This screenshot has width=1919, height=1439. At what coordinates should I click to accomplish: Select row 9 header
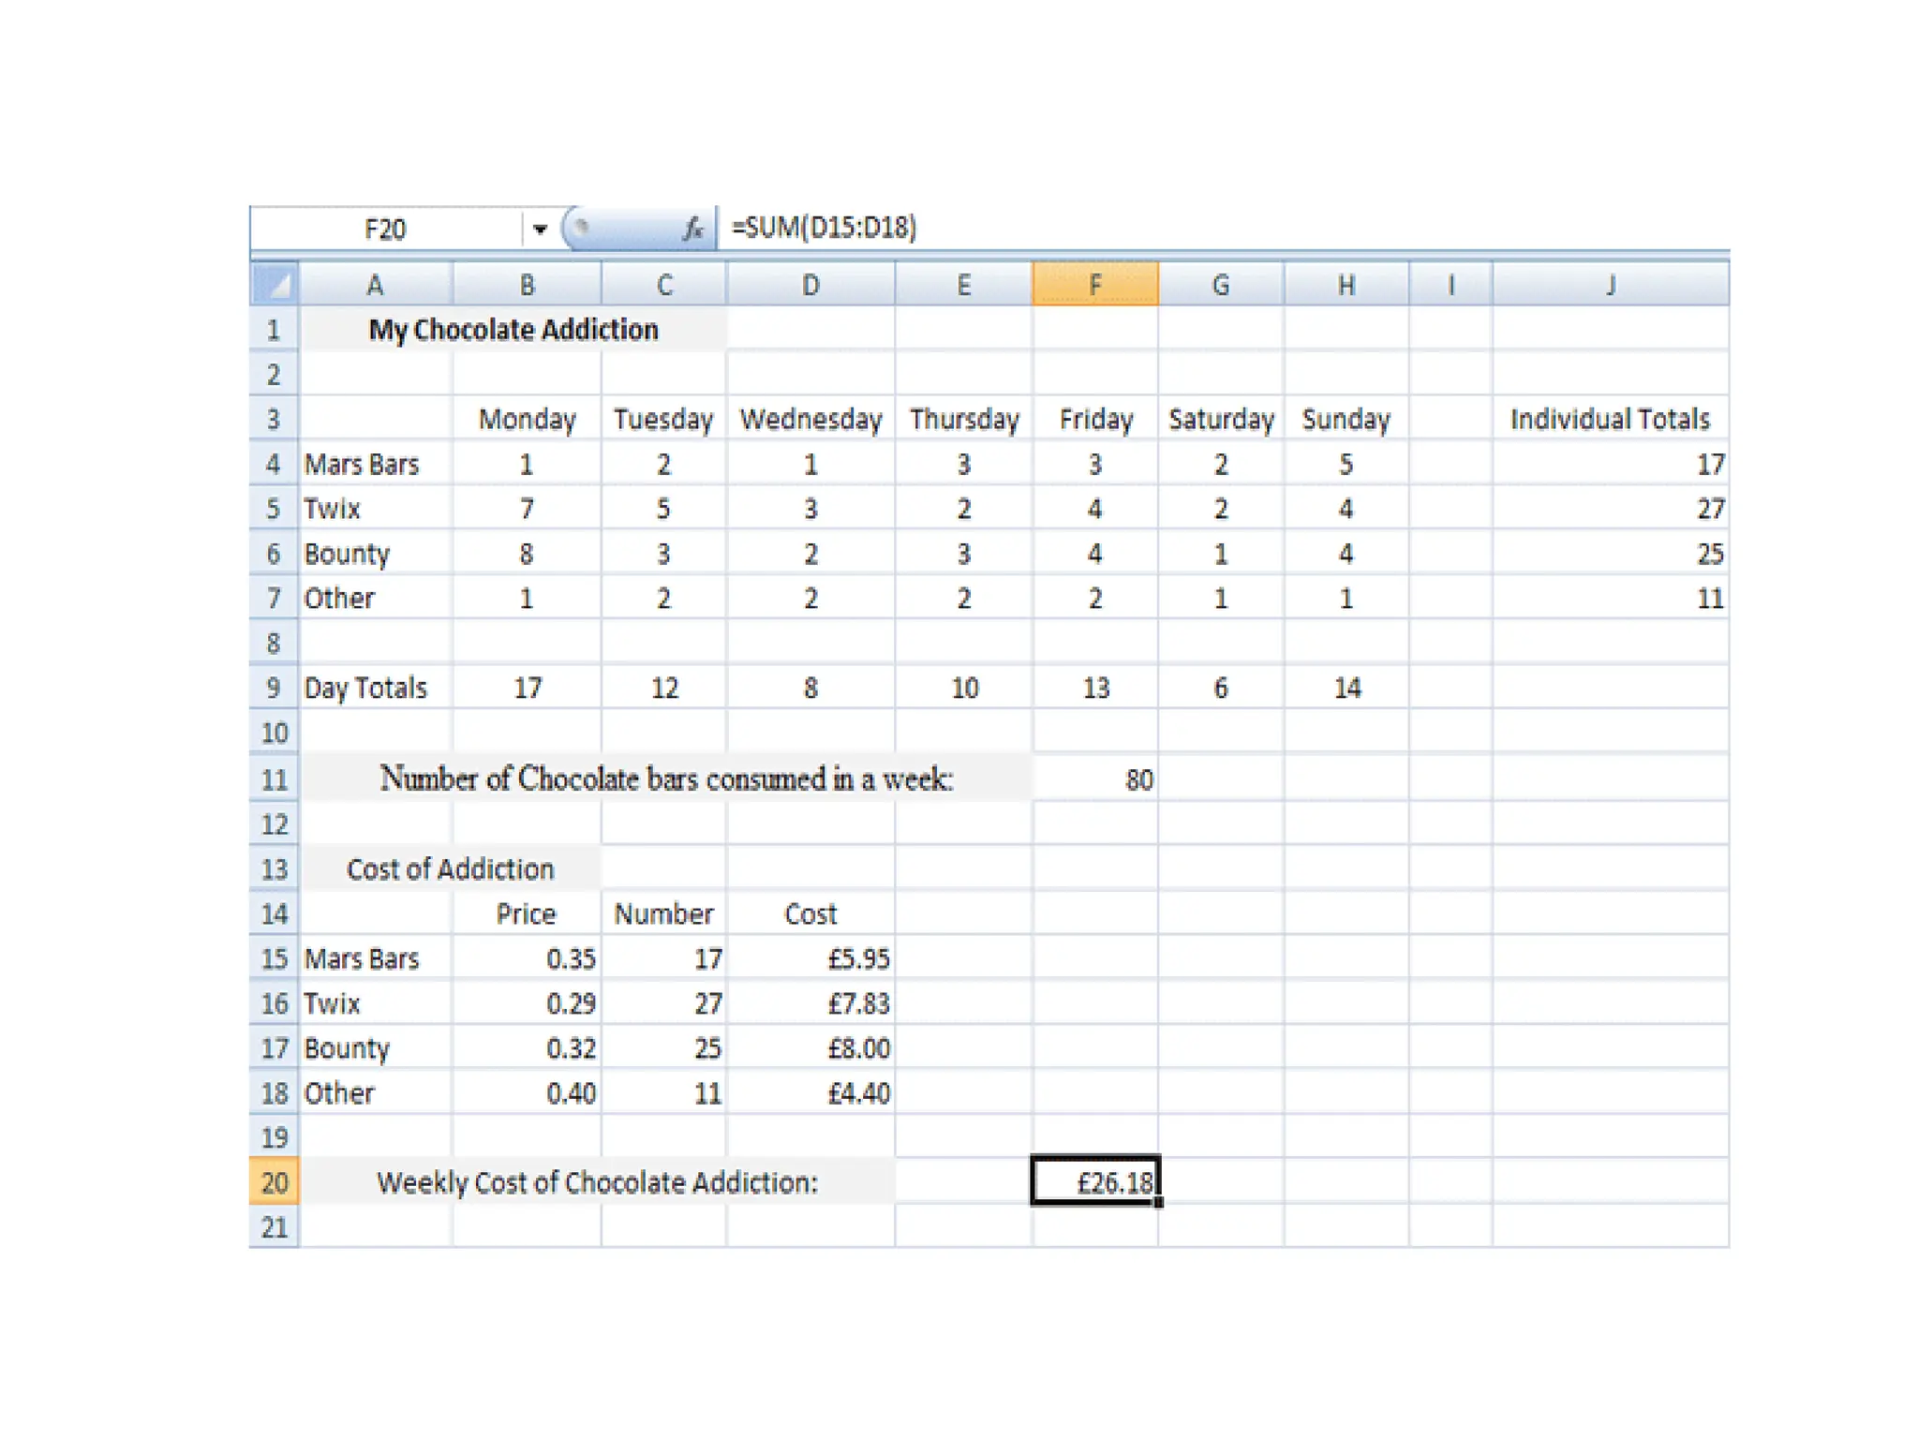274,688
